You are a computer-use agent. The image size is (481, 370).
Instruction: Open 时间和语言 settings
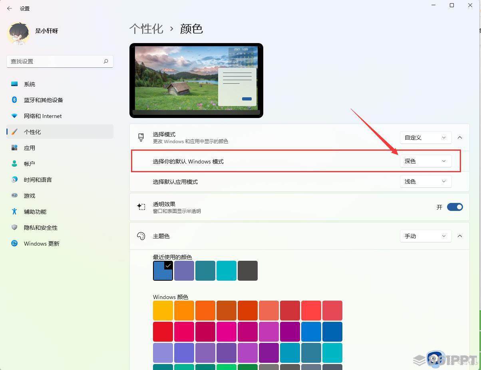click(x=60, y=180)
